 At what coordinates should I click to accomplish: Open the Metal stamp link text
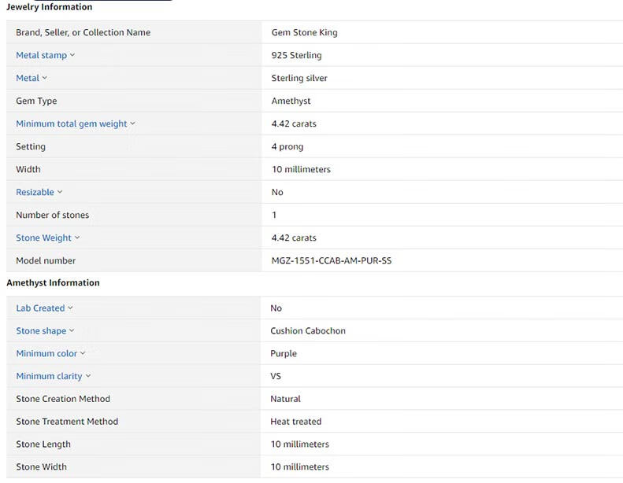coord(41,55)
